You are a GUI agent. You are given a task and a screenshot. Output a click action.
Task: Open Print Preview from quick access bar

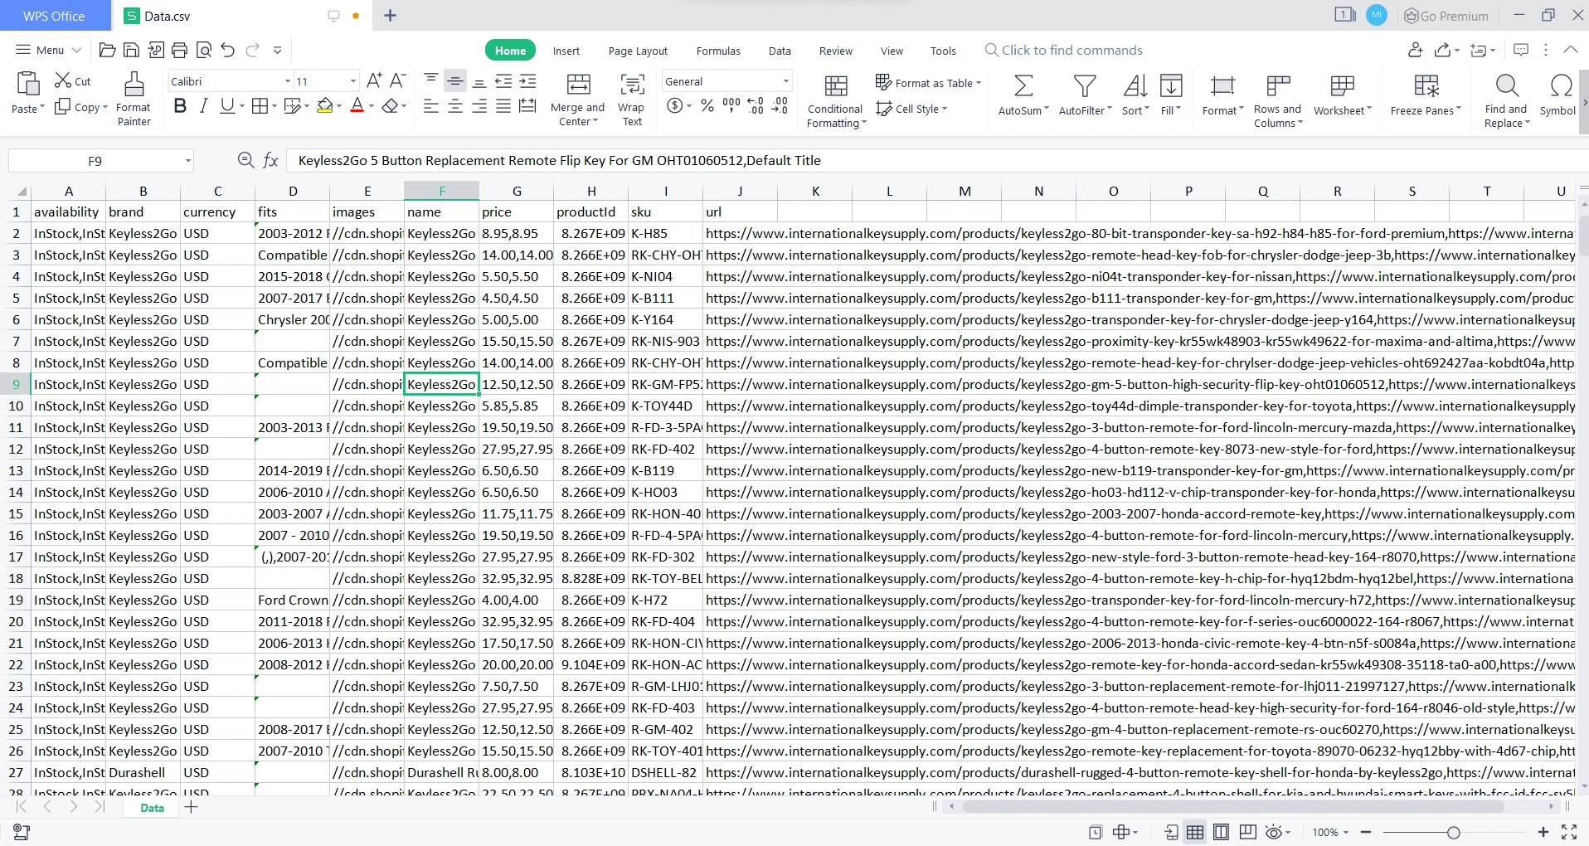pyautogui.click(x=204, y=51)
